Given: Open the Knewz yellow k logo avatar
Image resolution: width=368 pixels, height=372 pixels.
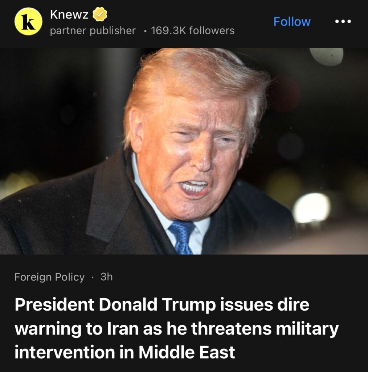Looking at the screenshot, I should click(x=28, y=21).
